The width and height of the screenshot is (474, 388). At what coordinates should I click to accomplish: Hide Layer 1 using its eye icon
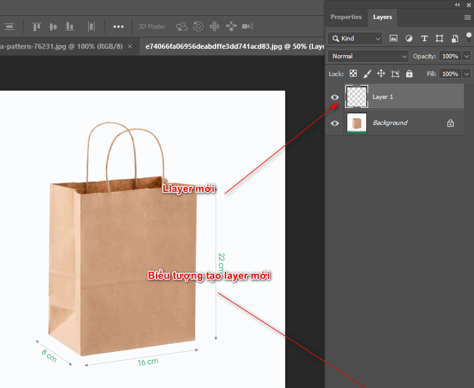335,97
